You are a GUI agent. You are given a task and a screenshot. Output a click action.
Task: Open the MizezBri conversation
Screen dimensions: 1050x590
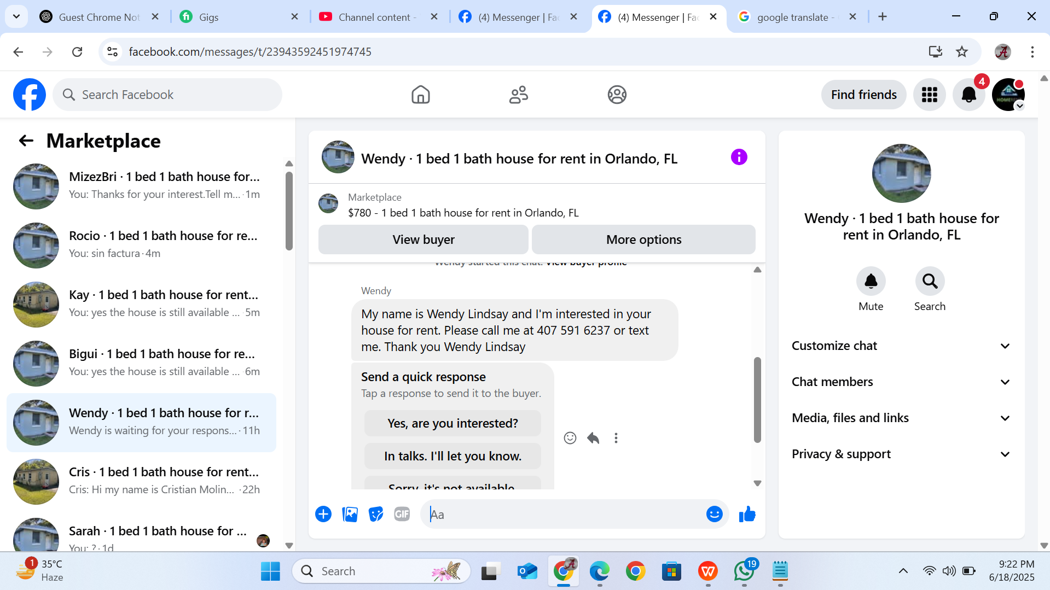pos(141,186)
